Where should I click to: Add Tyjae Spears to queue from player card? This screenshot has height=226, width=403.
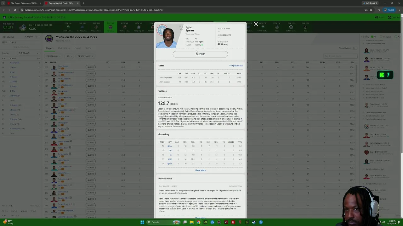[x=200, y=54]
